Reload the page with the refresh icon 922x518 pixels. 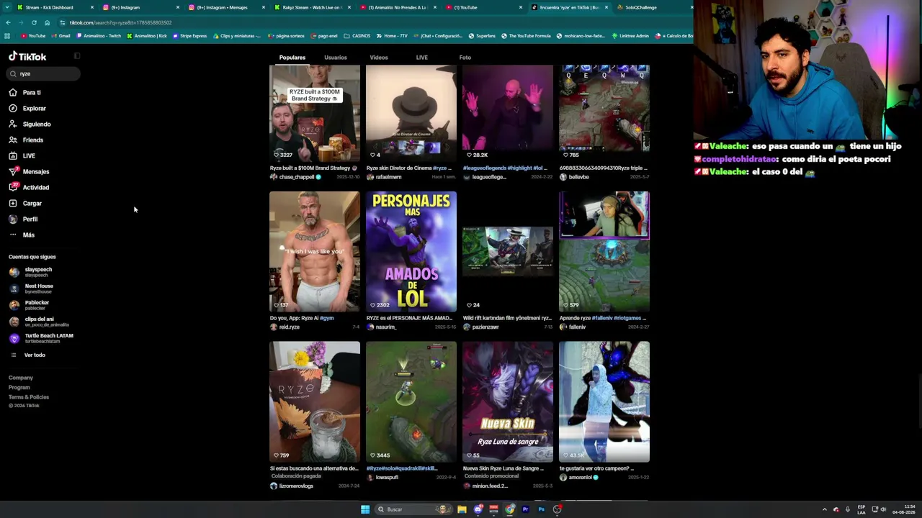[34, 22]
